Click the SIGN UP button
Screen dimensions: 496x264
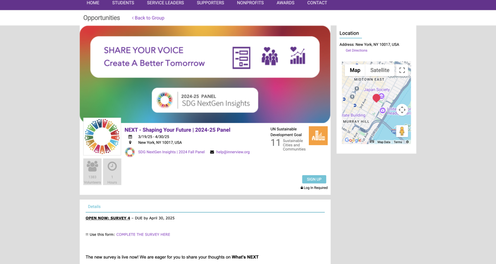tap(314, 179)
